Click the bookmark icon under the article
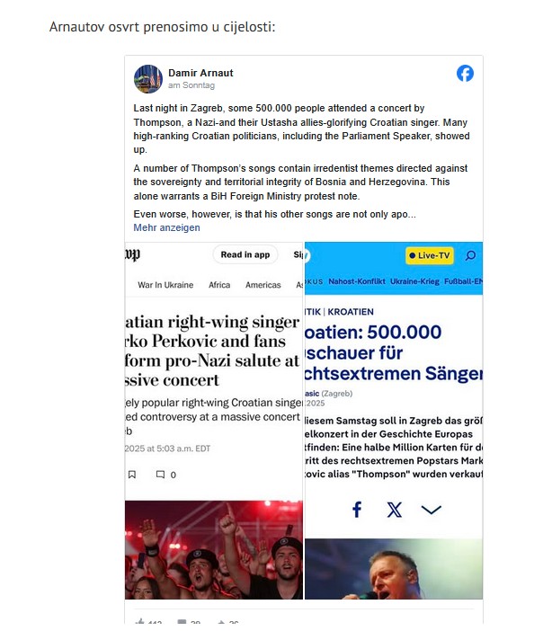 [132, 475]
